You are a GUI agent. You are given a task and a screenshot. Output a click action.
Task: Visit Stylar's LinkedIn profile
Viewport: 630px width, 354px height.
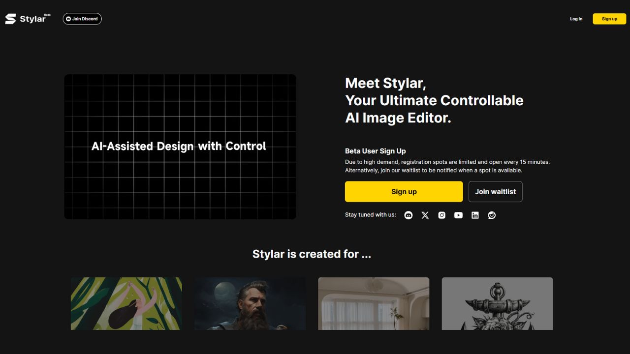(475, 215)
